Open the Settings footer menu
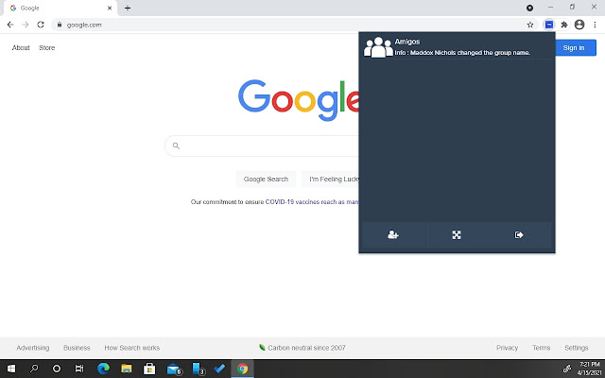The image size is (605, 378). coord(577,348)
